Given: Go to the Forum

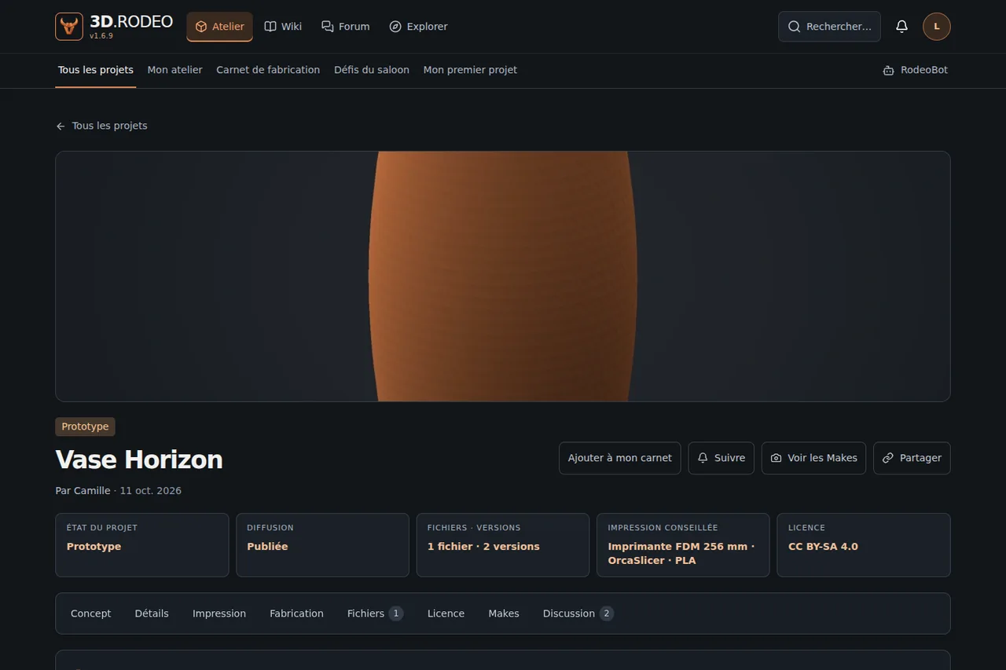Looking at the screenshot, I should [x=346, y=27].
